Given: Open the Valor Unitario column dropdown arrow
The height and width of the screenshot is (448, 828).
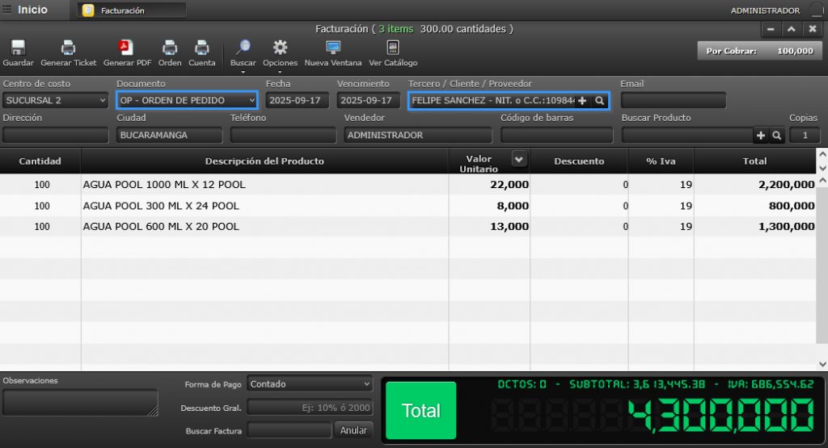Looking at the screenshot, I should pos(519,160).
